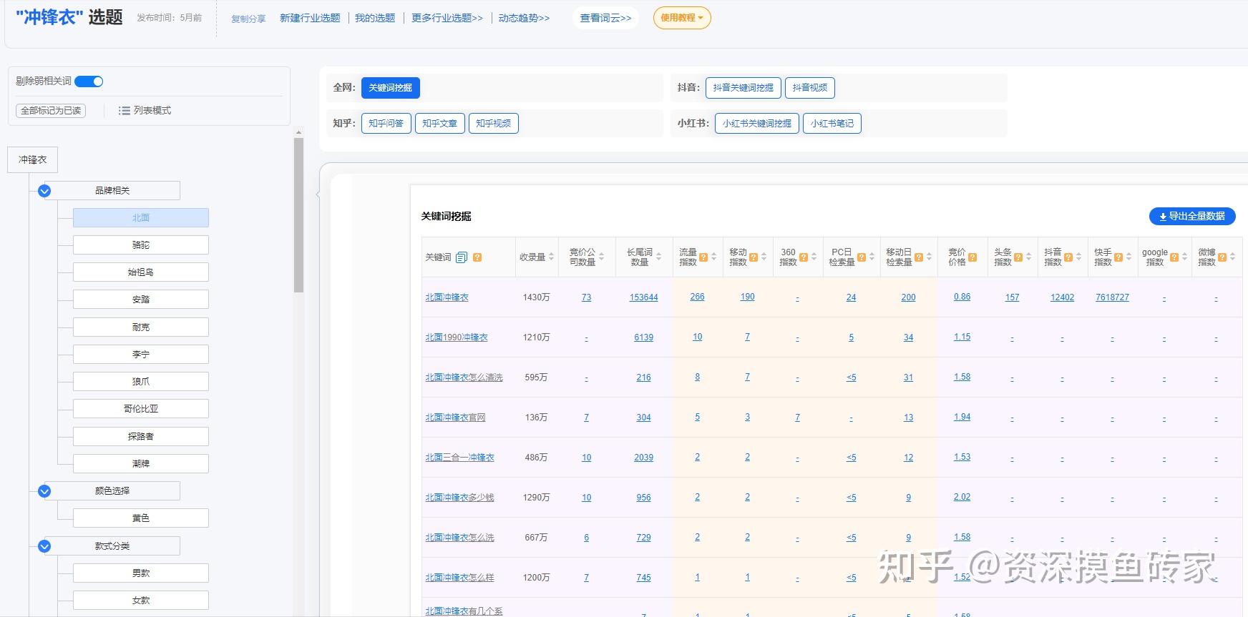The width and height of the screenshot is (1248, 617).
Task: Open the 360指数 help question mark
Action: (x=804, y=257)
